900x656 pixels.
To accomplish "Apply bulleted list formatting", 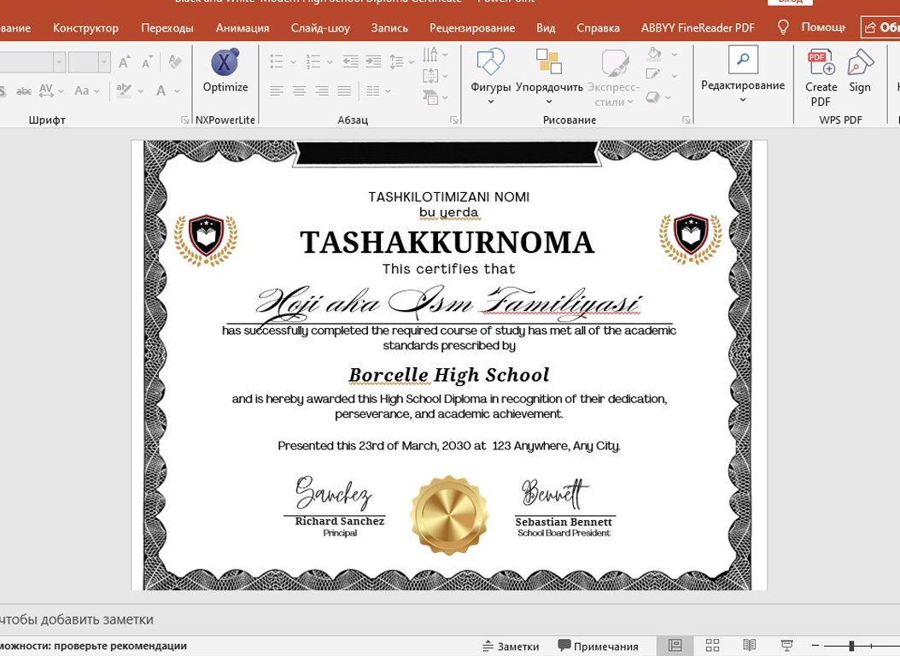I will coord(277,61).
